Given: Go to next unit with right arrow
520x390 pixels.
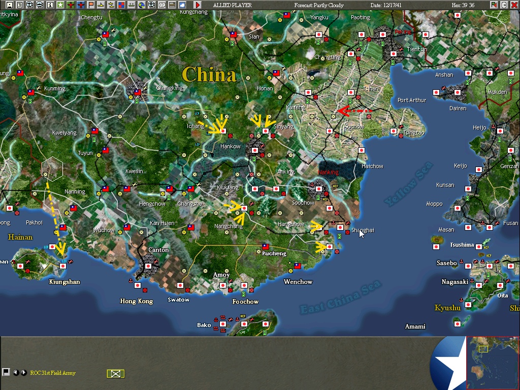Looking at the screenshot, I should (x=23, y=373).
